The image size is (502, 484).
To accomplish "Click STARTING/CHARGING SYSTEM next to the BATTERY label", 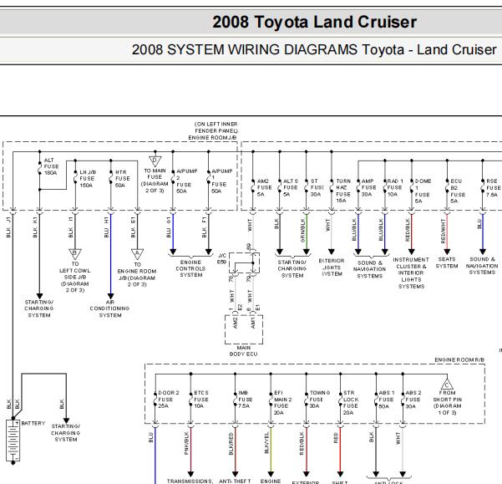I will [x=66, y=433].
